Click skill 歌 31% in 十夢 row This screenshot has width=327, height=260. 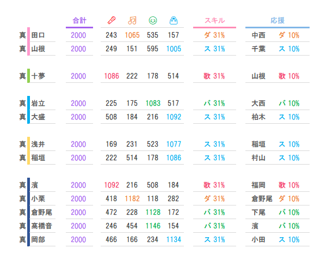click(214, 76)
